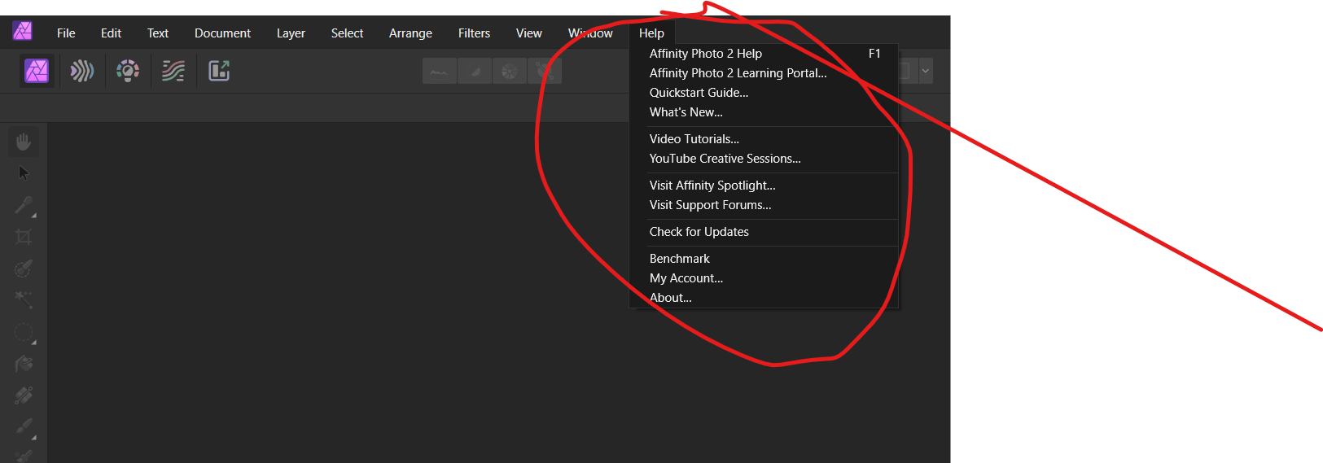Apply Auto White Balance from the toolbar
The width and height of the screenshot is (1323, 463).
[x=545, y=72]
